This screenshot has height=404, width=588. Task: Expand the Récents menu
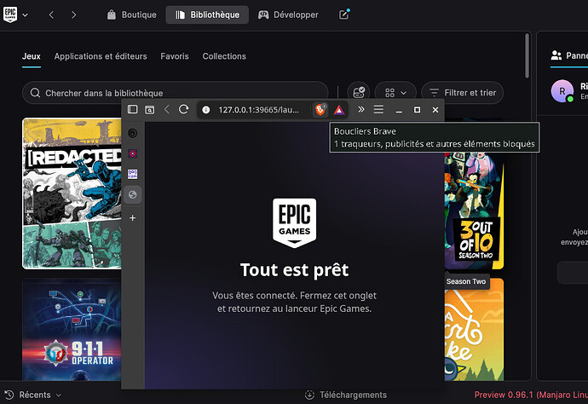pos(33,395)
